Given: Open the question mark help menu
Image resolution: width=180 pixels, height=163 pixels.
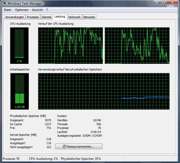Looking at the screenshot, I should pos(47,10).
